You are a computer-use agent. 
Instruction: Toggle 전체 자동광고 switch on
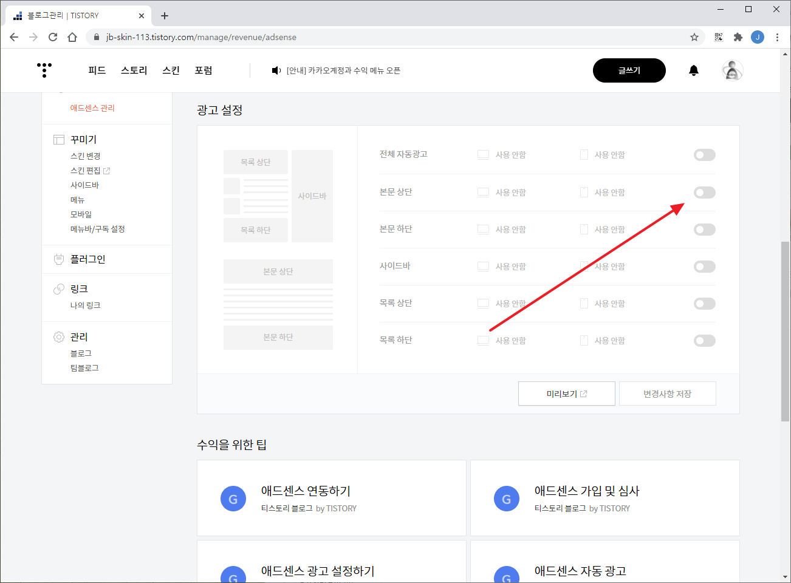[x=705, y=155]
